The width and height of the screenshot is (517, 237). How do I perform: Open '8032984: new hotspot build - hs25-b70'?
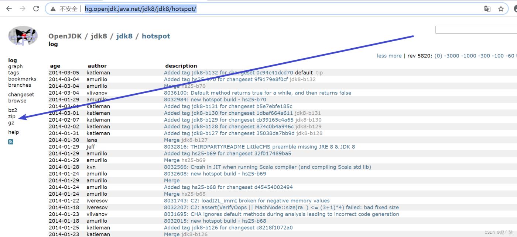coord(215,100)
